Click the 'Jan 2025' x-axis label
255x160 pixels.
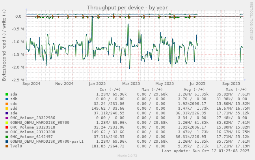point(97,83)
